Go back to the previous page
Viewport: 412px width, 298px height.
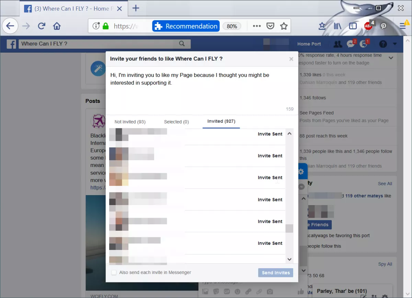(10, 26)
